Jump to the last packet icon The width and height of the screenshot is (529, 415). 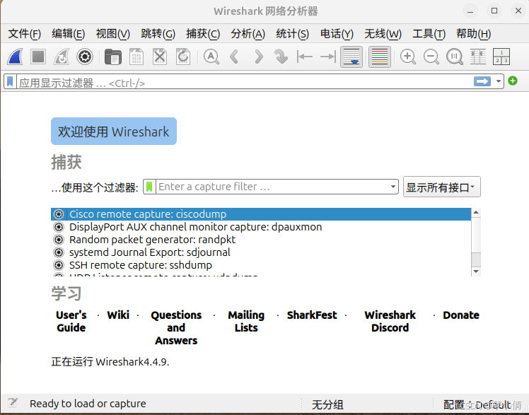point(327,57)
